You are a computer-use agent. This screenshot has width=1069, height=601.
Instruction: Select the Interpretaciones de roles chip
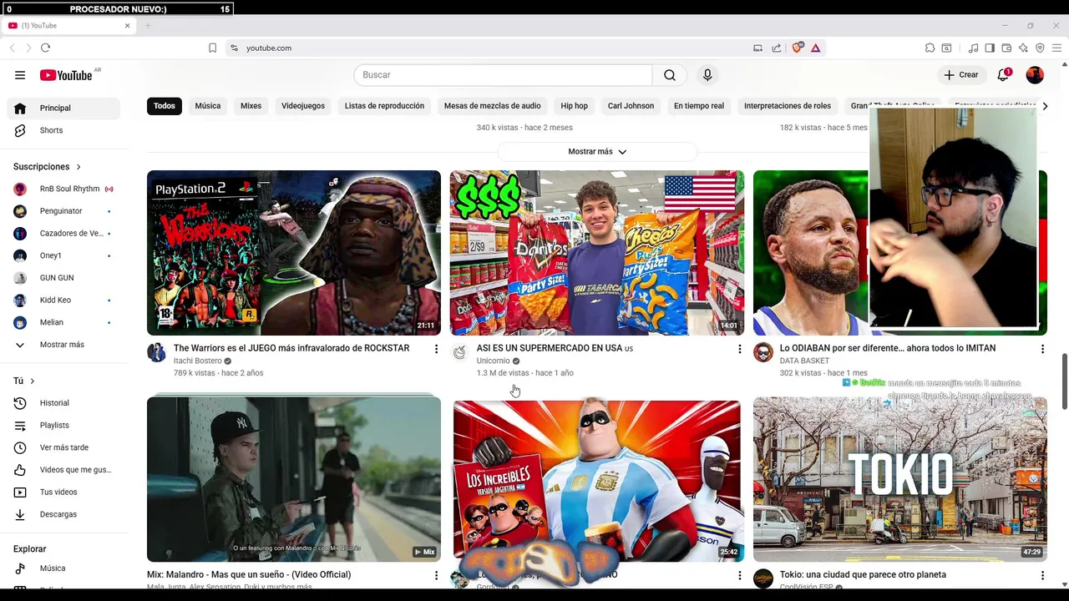tap(788, 106)
